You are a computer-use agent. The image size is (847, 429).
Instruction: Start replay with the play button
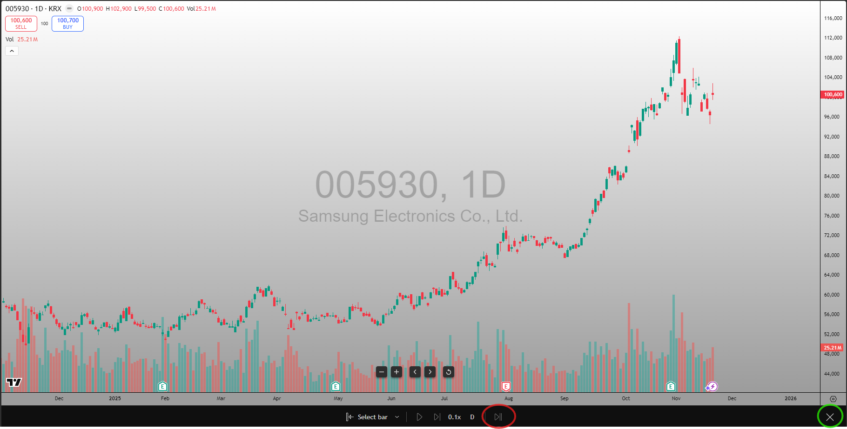click(419, 417)
